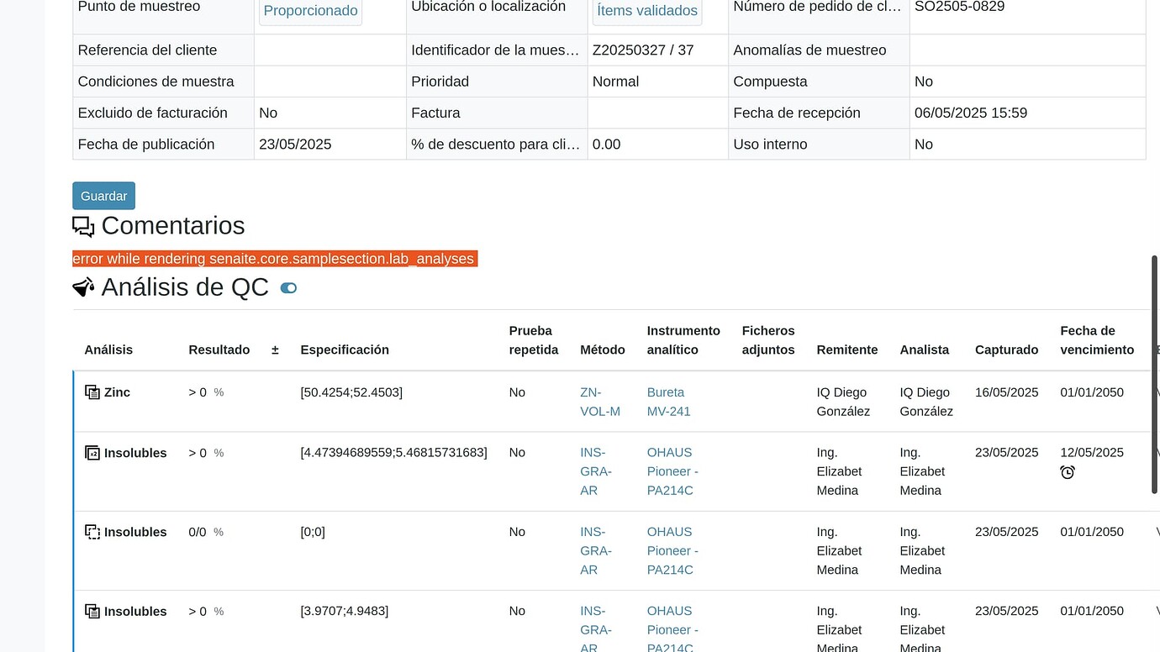The height and width of the screenshot is (652, 1160).
Task: Click the Proporcionado status toggle for Punto de muestreo
Action: pos(310,11)
